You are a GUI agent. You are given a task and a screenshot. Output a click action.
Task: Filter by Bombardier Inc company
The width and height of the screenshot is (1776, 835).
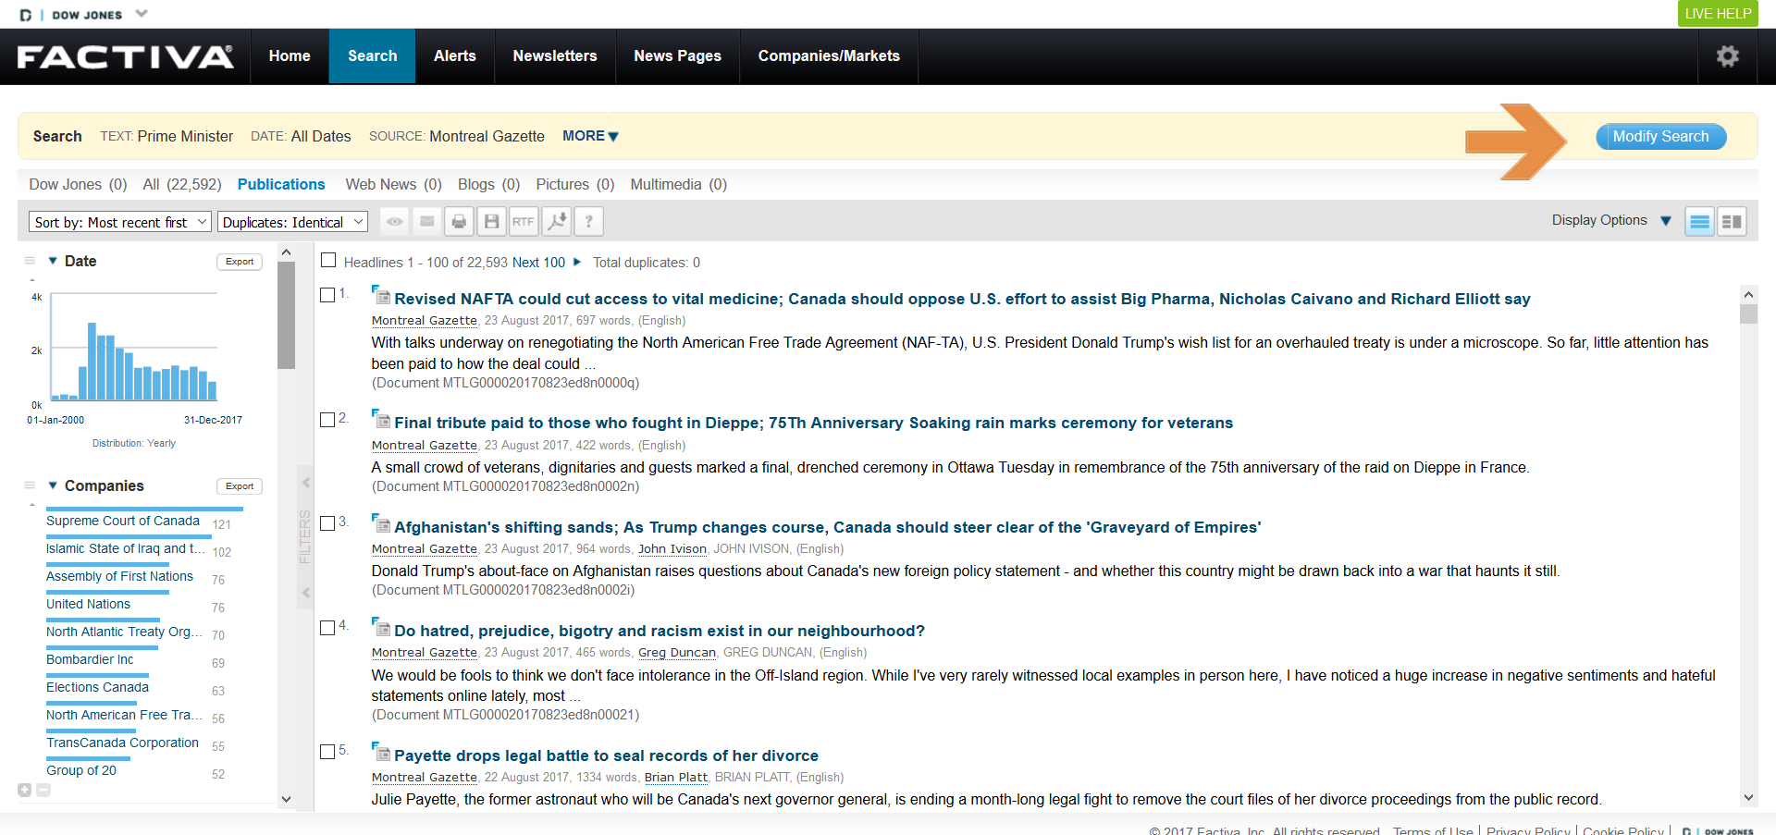[x=90, y=659]
